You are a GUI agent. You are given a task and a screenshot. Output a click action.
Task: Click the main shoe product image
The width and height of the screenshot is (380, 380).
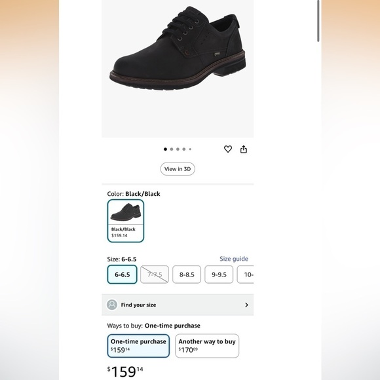tap(178, 69)
